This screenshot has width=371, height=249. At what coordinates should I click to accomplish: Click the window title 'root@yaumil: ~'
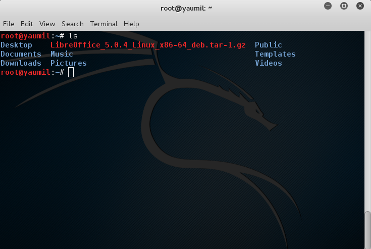tap(186, 8)
